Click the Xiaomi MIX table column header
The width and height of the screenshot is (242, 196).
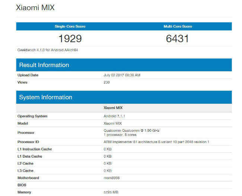[x=113, y=108]
